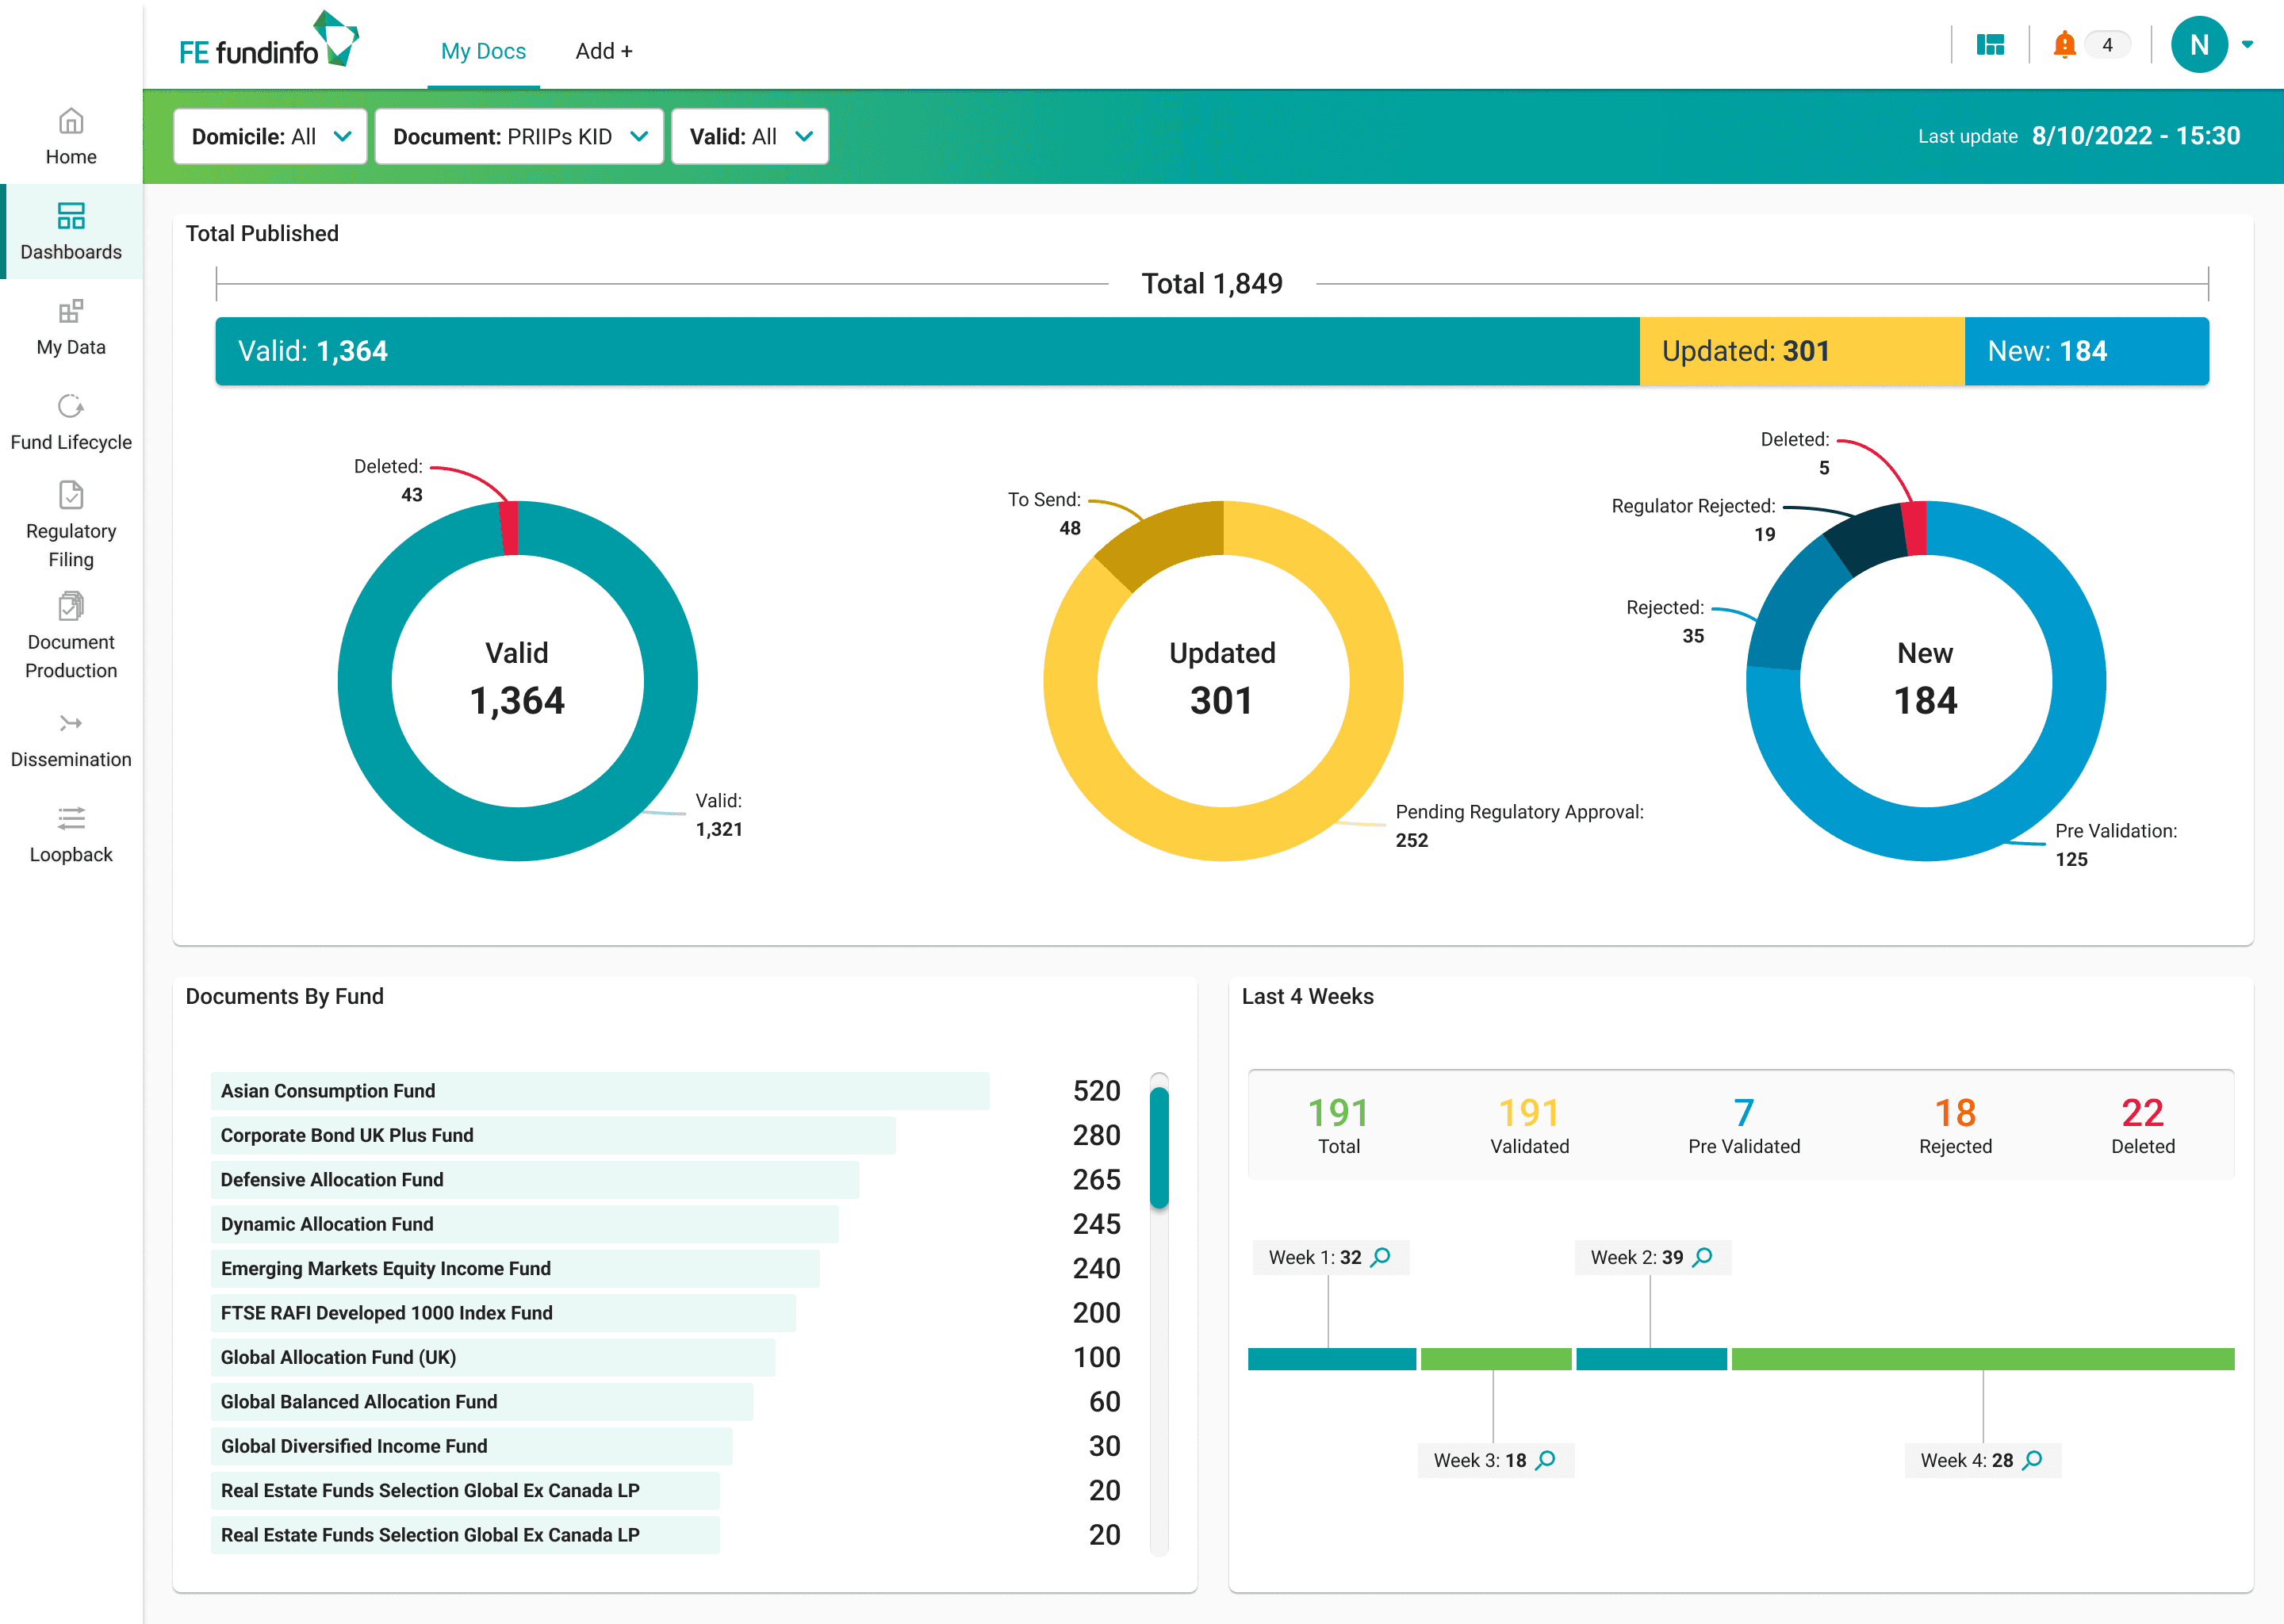Open the Dissemination sidebar icon

point(70,723)
